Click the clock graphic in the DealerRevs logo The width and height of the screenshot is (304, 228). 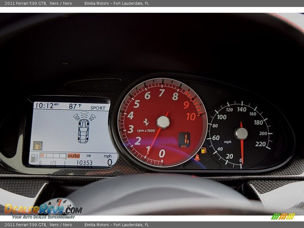59,204
